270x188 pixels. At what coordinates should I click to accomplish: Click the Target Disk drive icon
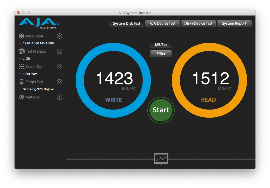[x=22, y=82]
